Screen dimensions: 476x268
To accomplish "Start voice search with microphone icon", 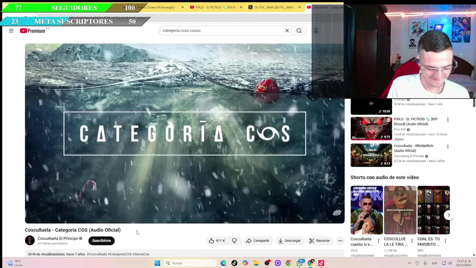I will coord(316,31).
